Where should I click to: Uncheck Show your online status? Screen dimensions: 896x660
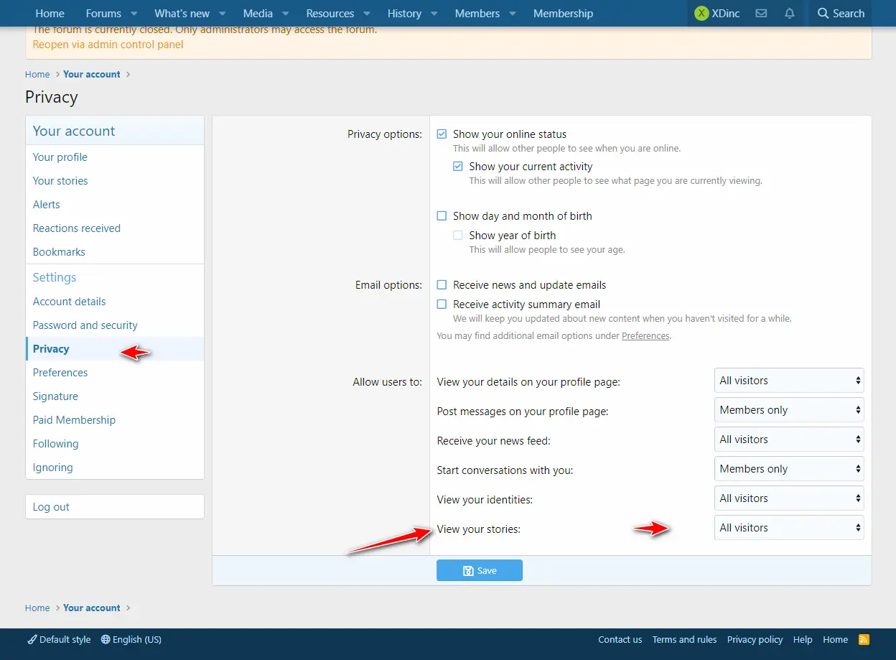442,134
